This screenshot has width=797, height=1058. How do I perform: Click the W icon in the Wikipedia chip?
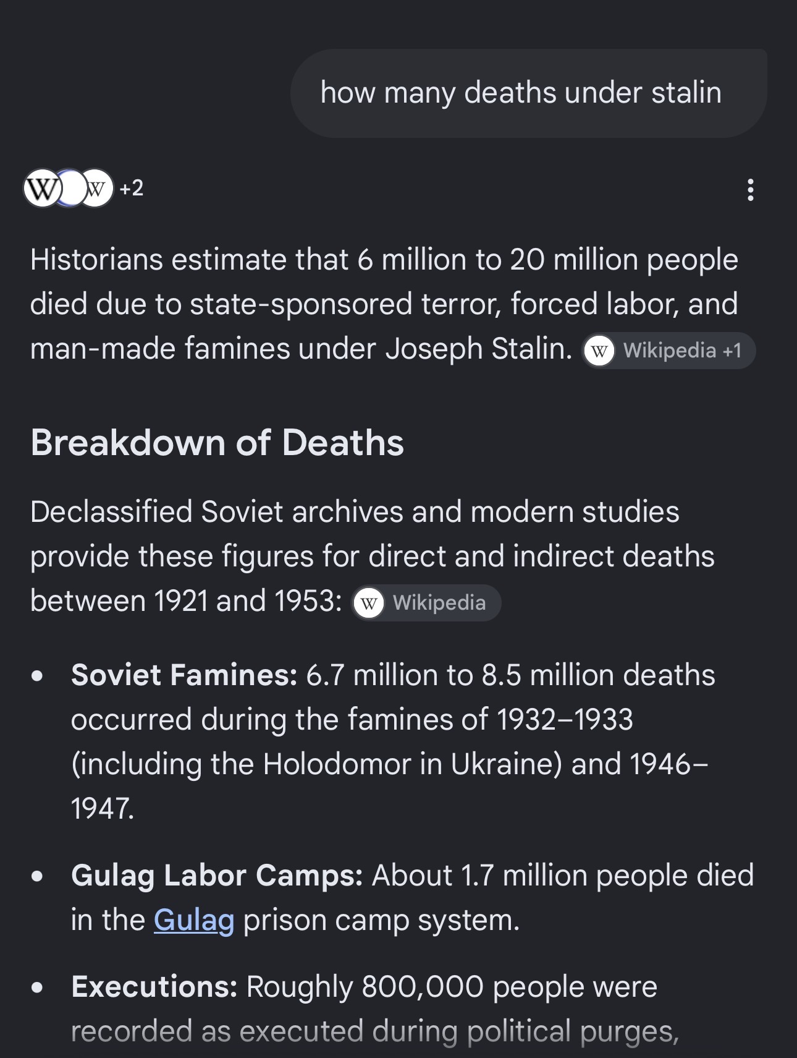(x=369, y=603)
